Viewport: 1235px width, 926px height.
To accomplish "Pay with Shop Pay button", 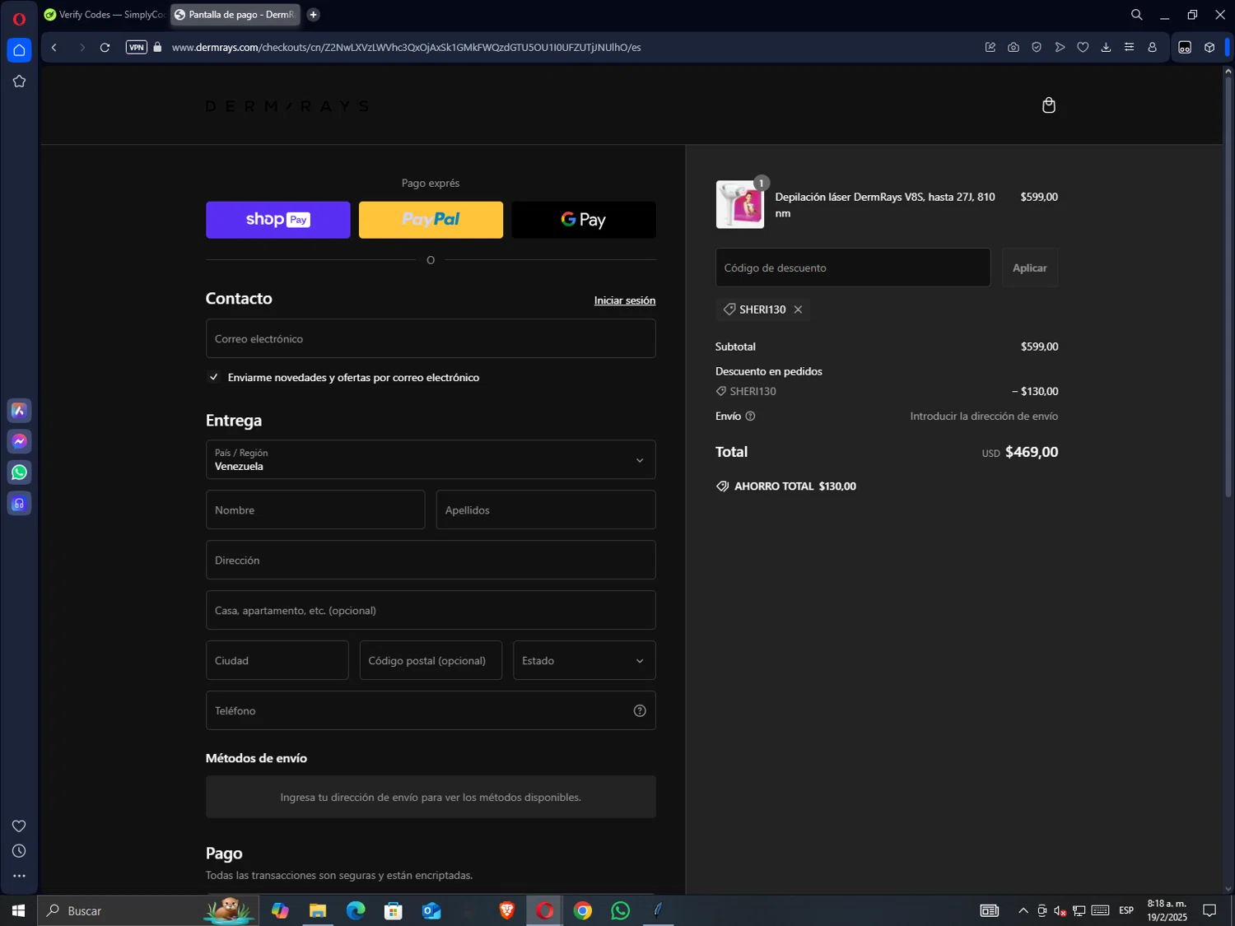I will 278,220.
